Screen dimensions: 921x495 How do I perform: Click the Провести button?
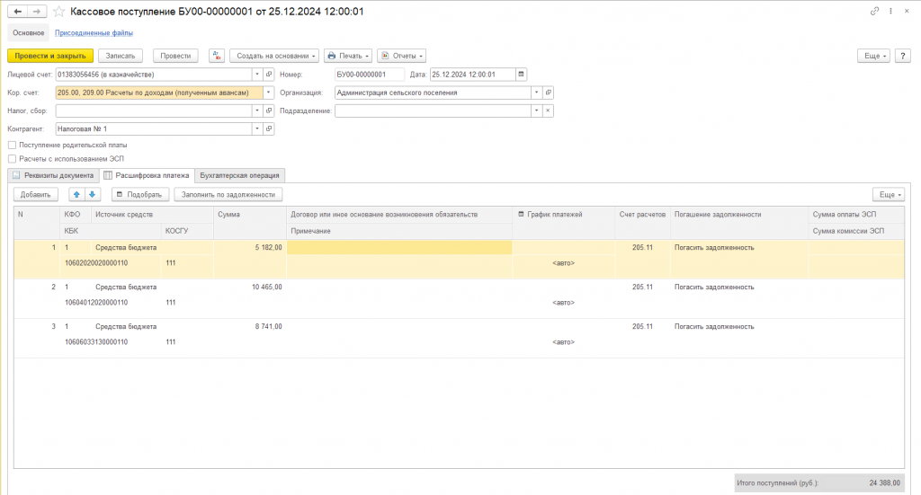[175, 56]
